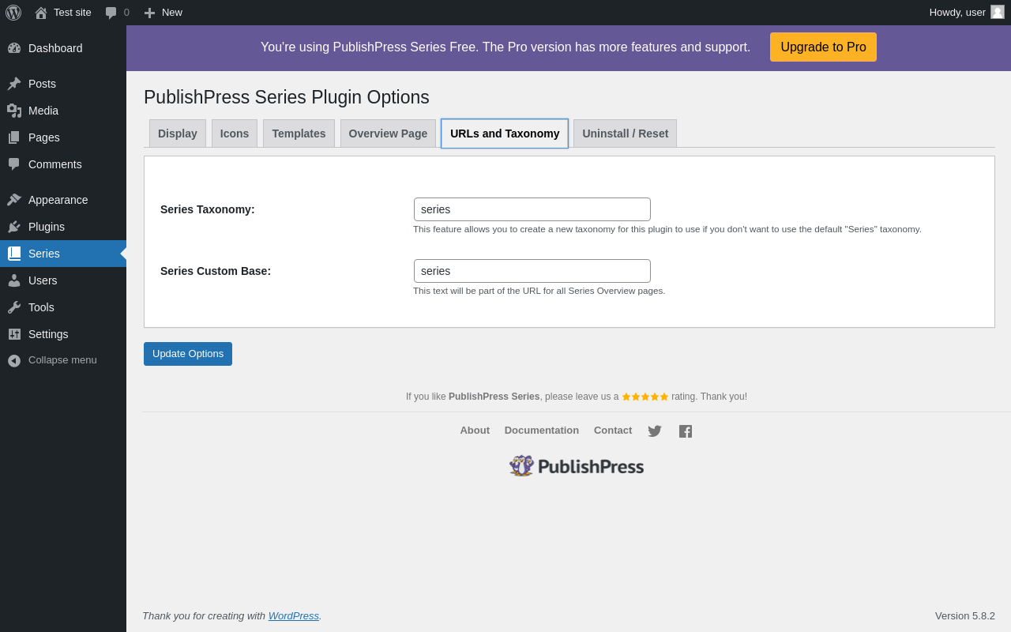Click the New text in admin bar

(172, 13)
